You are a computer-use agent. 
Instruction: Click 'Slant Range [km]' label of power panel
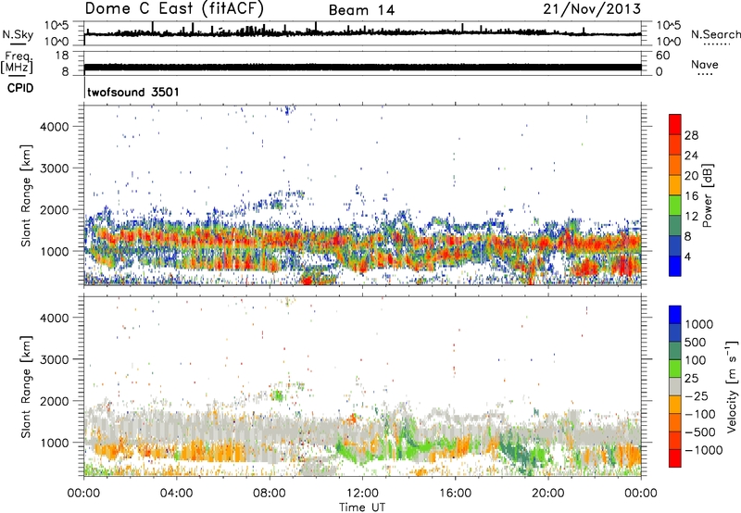26,195
